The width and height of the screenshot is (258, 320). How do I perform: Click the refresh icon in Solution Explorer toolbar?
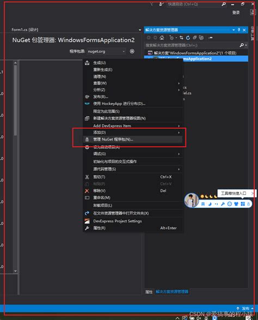coord(188,38)
